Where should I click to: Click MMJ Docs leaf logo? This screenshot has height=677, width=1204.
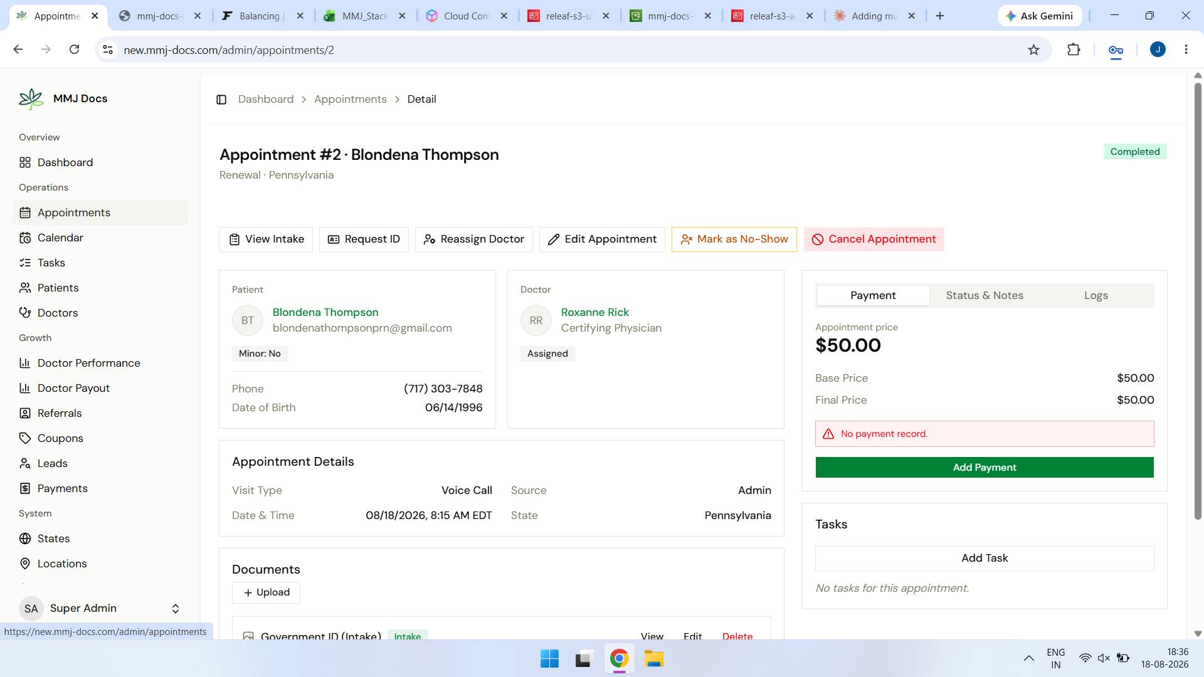(x=31, y=98)
